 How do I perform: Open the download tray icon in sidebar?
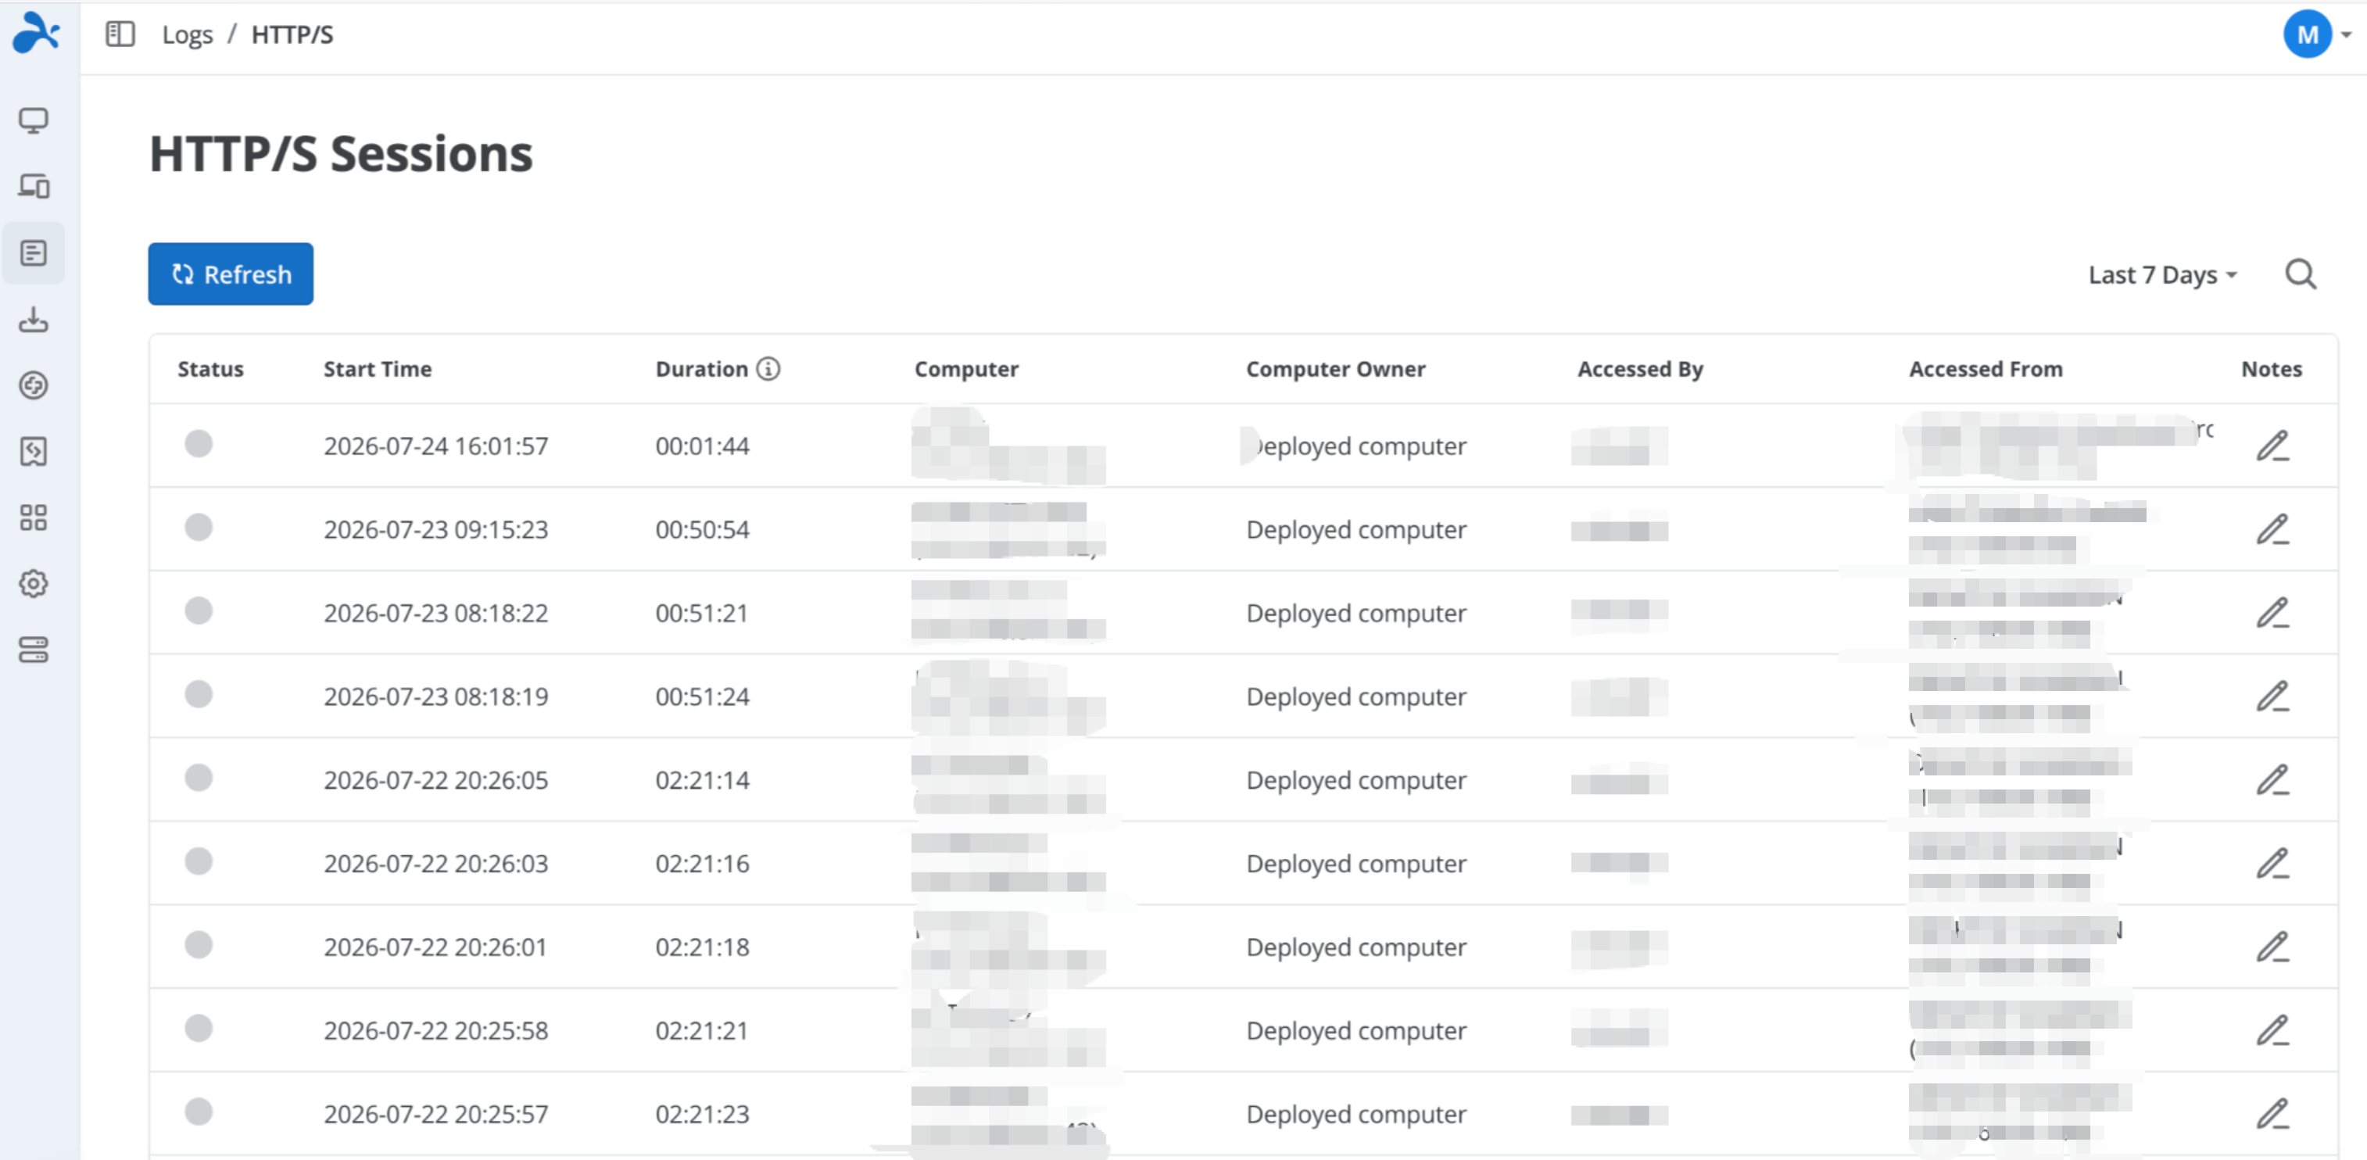(34, 319)
